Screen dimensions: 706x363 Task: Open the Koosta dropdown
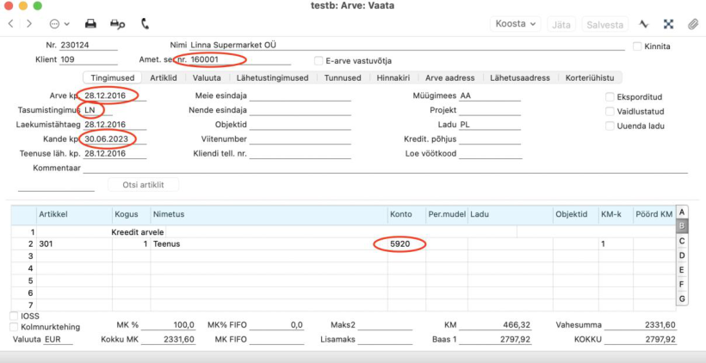[x=515, y=24]
